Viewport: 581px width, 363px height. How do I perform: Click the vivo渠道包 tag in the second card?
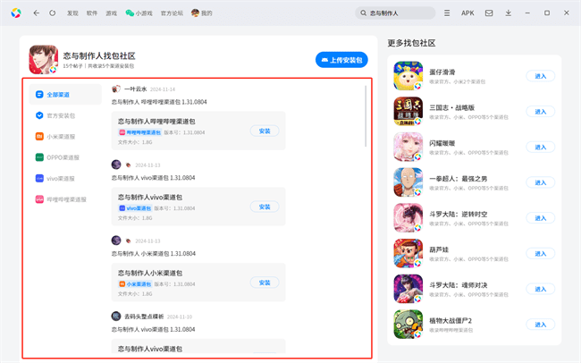135,208
